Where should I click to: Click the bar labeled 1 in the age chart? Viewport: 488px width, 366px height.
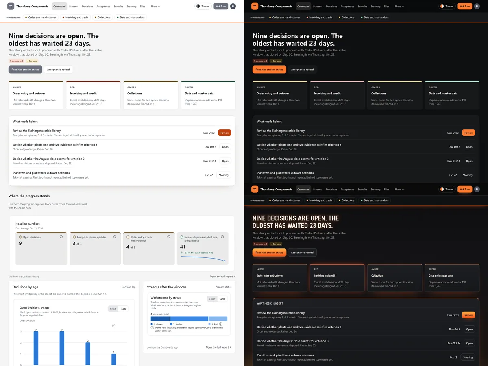[114, 359]
